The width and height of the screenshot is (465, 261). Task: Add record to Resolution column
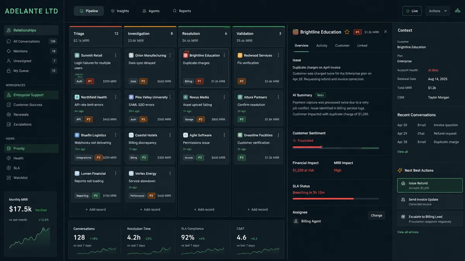pyautogui.click(x=204, y=210)
